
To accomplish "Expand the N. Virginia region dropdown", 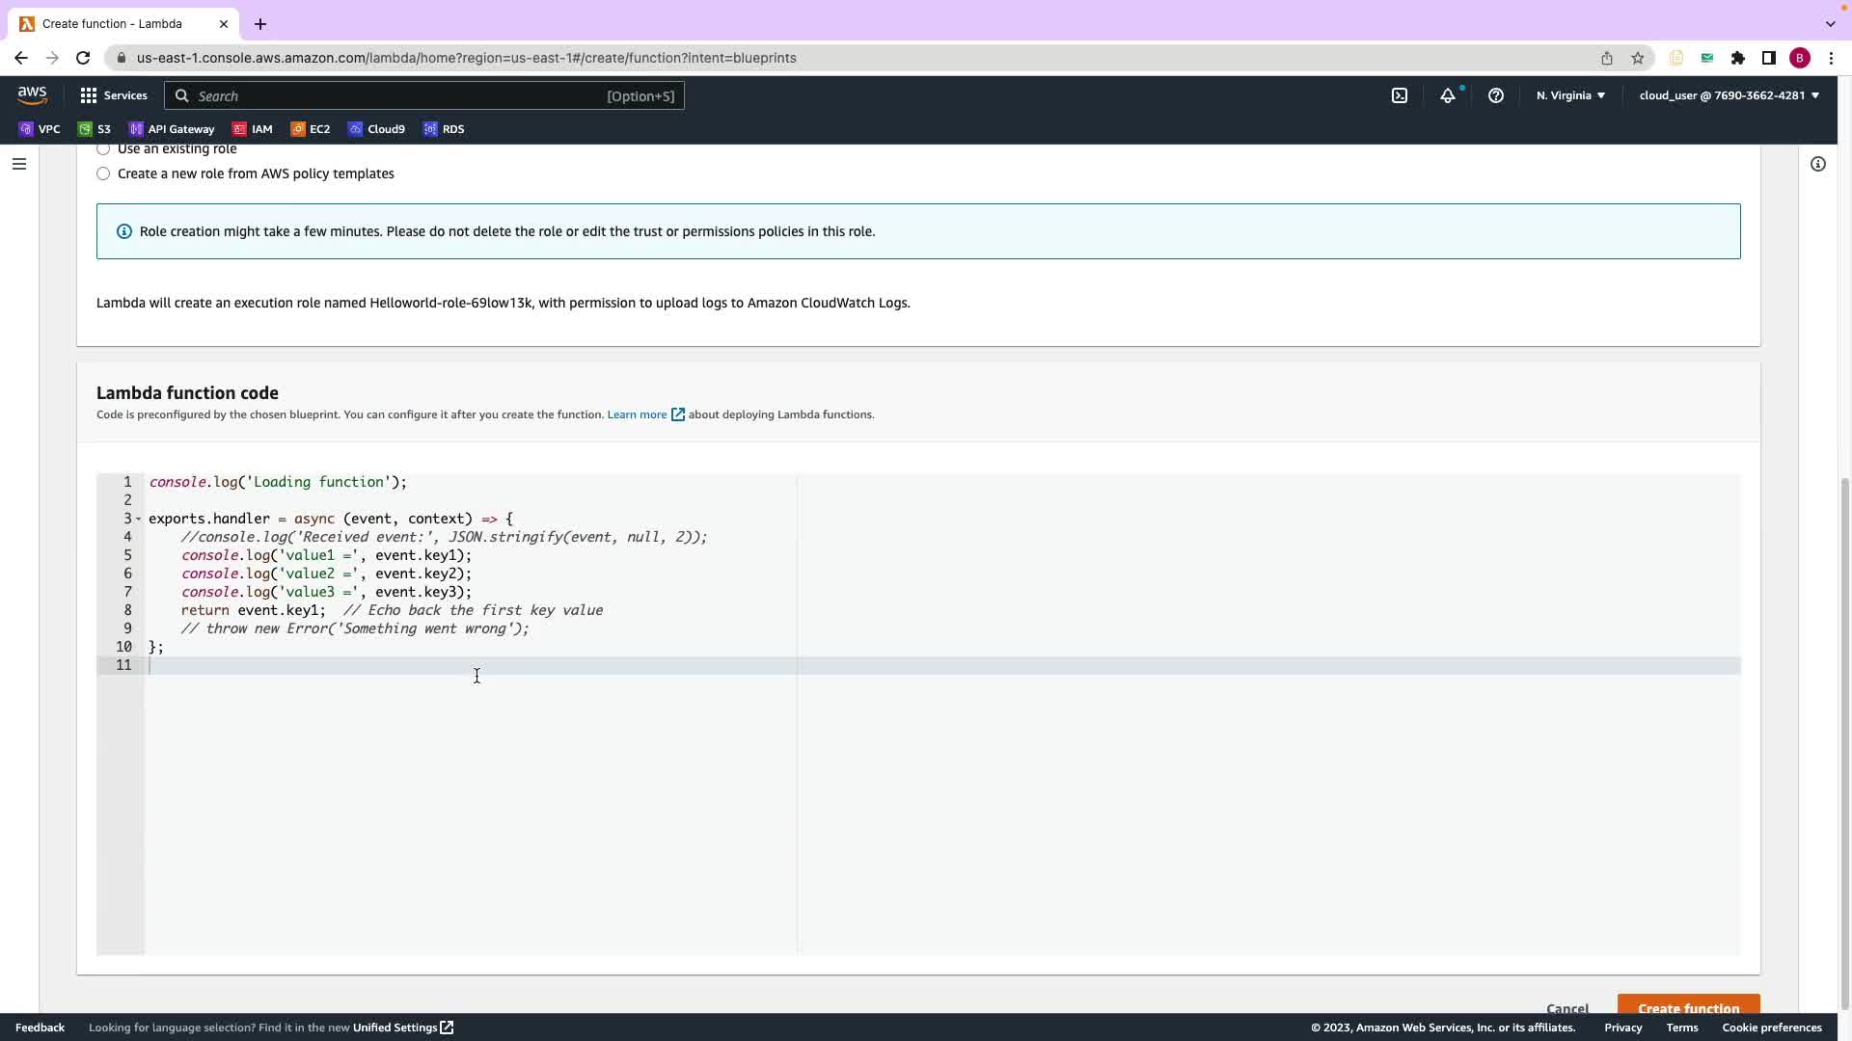I will click(1570, 95).
